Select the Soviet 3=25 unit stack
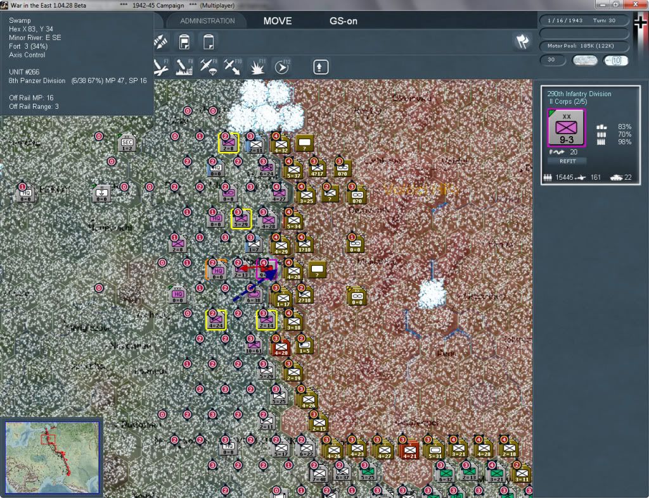The height and width of the screenshot is (498, 649). (306, 194)
